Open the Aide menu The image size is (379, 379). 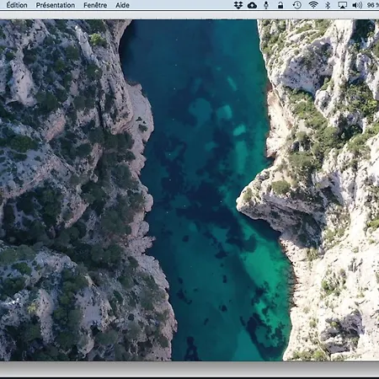coord(122,5)
